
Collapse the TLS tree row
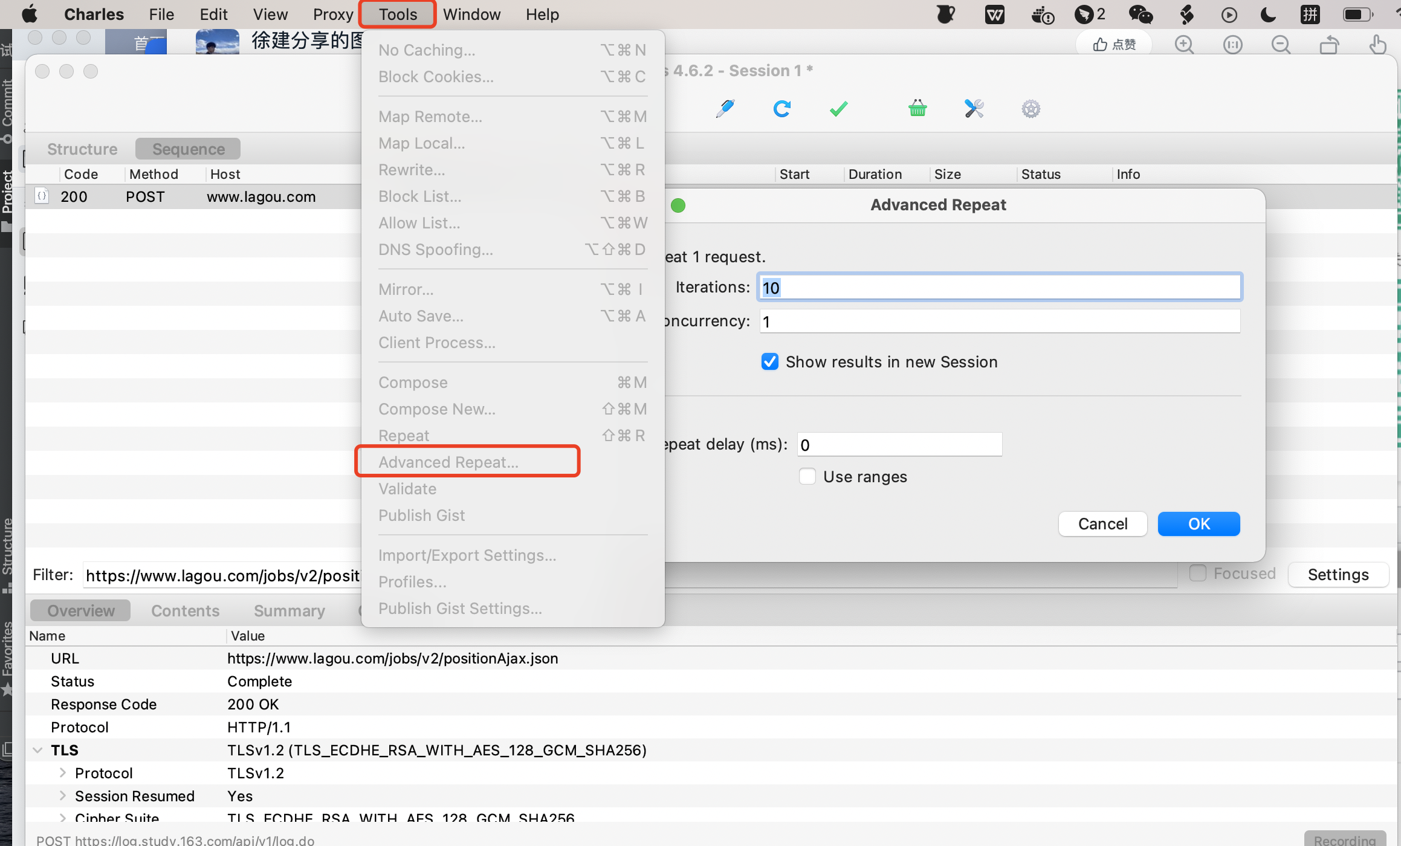pos(37,750)
